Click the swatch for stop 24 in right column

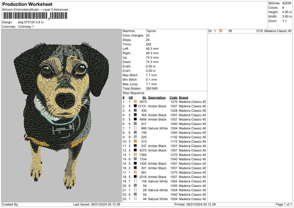click(221, 31)
